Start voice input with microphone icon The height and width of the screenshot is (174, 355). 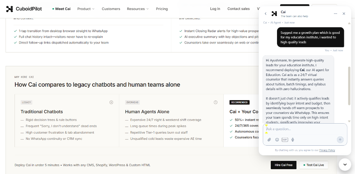pos(293,140)
